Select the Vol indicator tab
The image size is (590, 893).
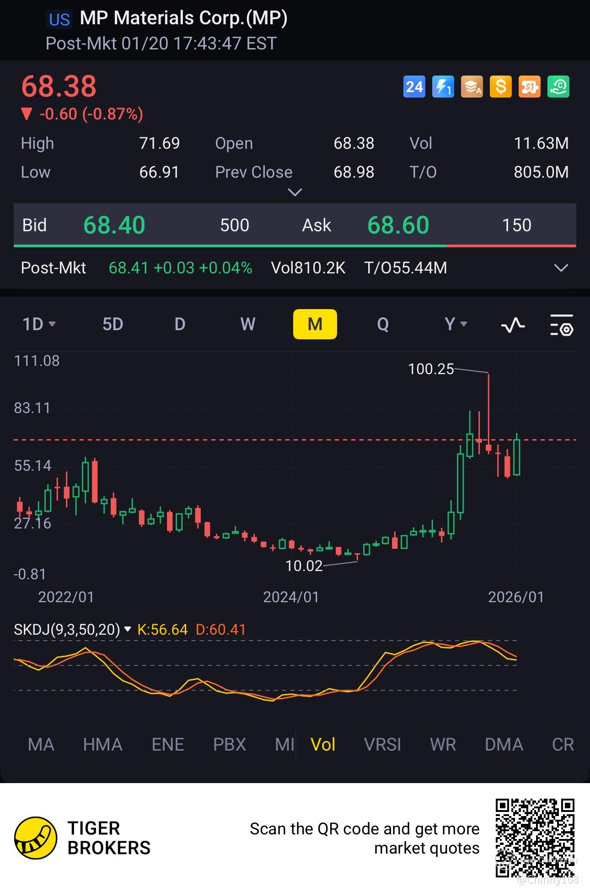click(x=323, y=745)
